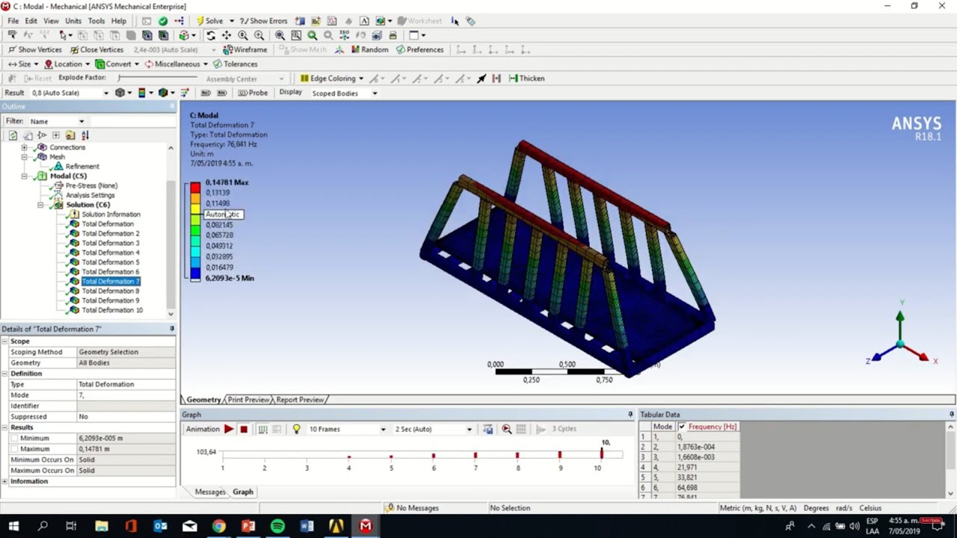Click the export animation video icon
The image size is (957, 538).
tap(488, 429)
